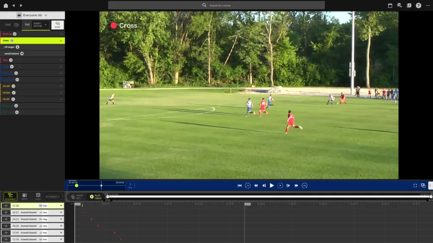Navigate forward with the right arrow
This screenshot has width=433, height=243.
[21, 5]
